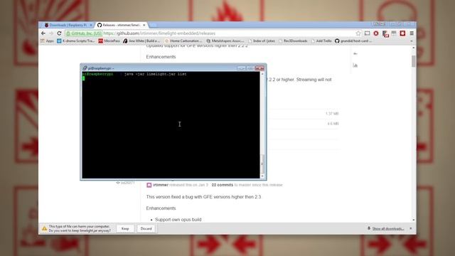Open the Ana White bookmark

141,41
